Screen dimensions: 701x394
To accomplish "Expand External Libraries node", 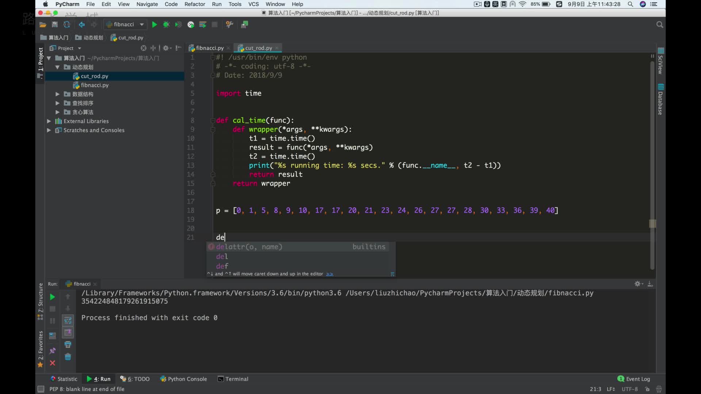I will [x=49, y=121].
